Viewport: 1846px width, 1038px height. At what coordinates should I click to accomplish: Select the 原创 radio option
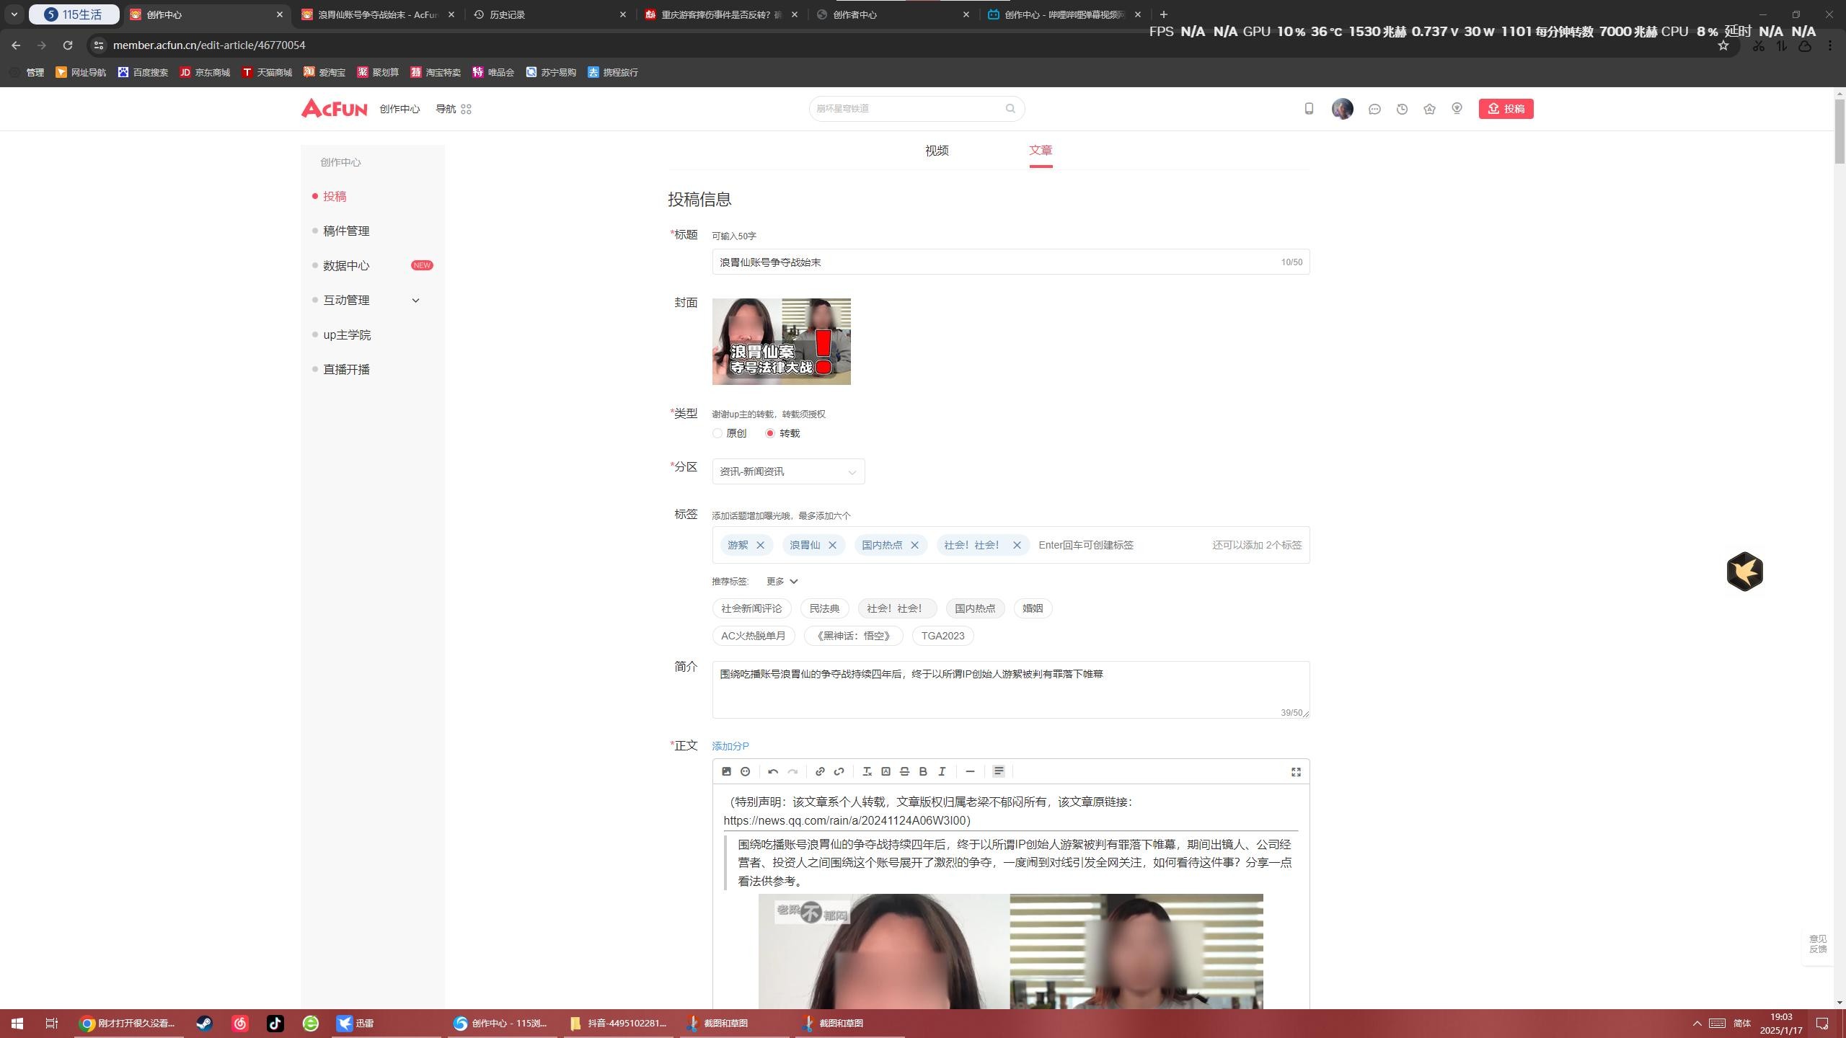tap(717, 433)
